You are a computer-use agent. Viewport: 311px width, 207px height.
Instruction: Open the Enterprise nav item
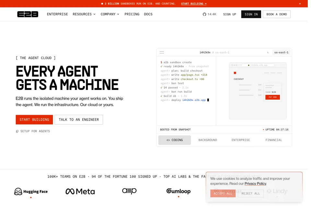57,14
